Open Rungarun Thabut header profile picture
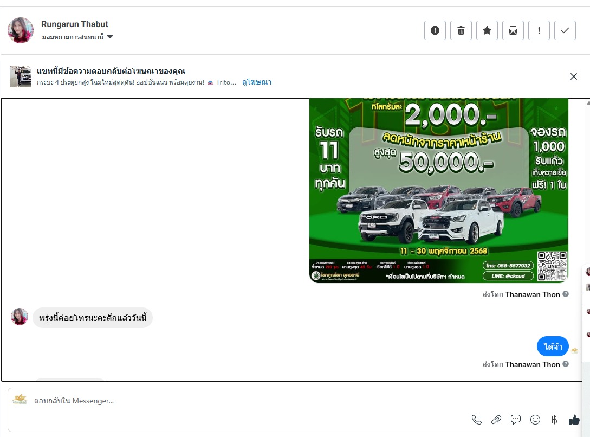The height and width of the screenshot is (437, 590). pos(21,30)
